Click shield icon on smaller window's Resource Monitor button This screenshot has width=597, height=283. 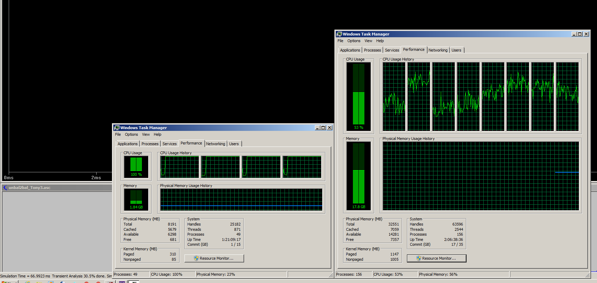[196, 258]
